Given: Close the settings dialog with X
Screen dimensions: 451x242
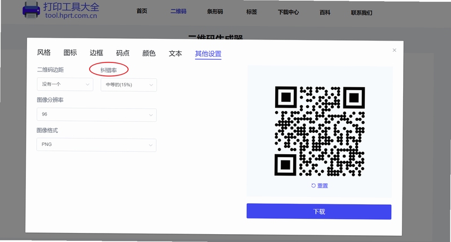Looking at the screenshot, I should (394, 50).
